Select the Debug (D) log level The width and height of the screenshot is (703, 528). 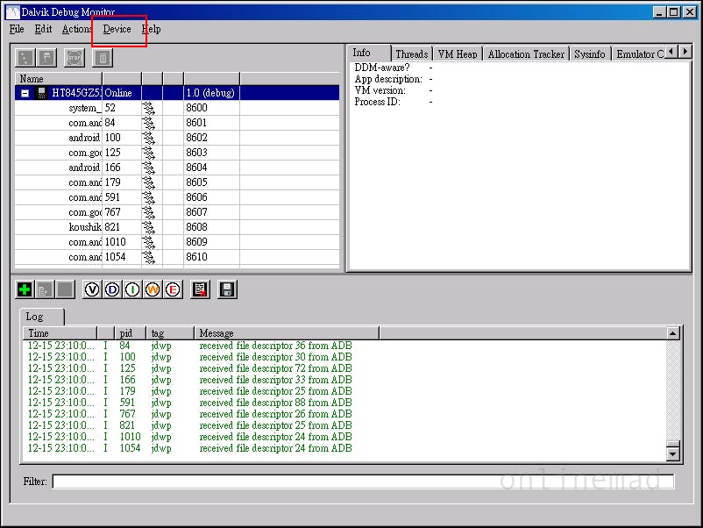coord(112,289)
